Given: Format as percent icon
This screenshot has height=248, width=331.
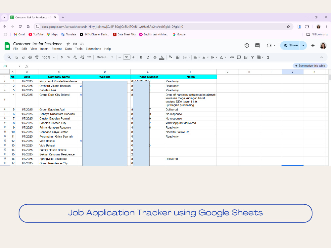Looking at the screenshot, I should [x=69, y=57].
